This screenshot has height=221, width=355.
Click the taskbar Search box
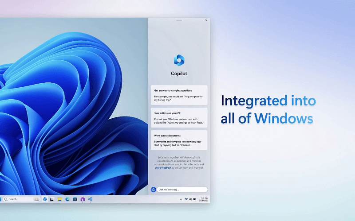[20, 199]
